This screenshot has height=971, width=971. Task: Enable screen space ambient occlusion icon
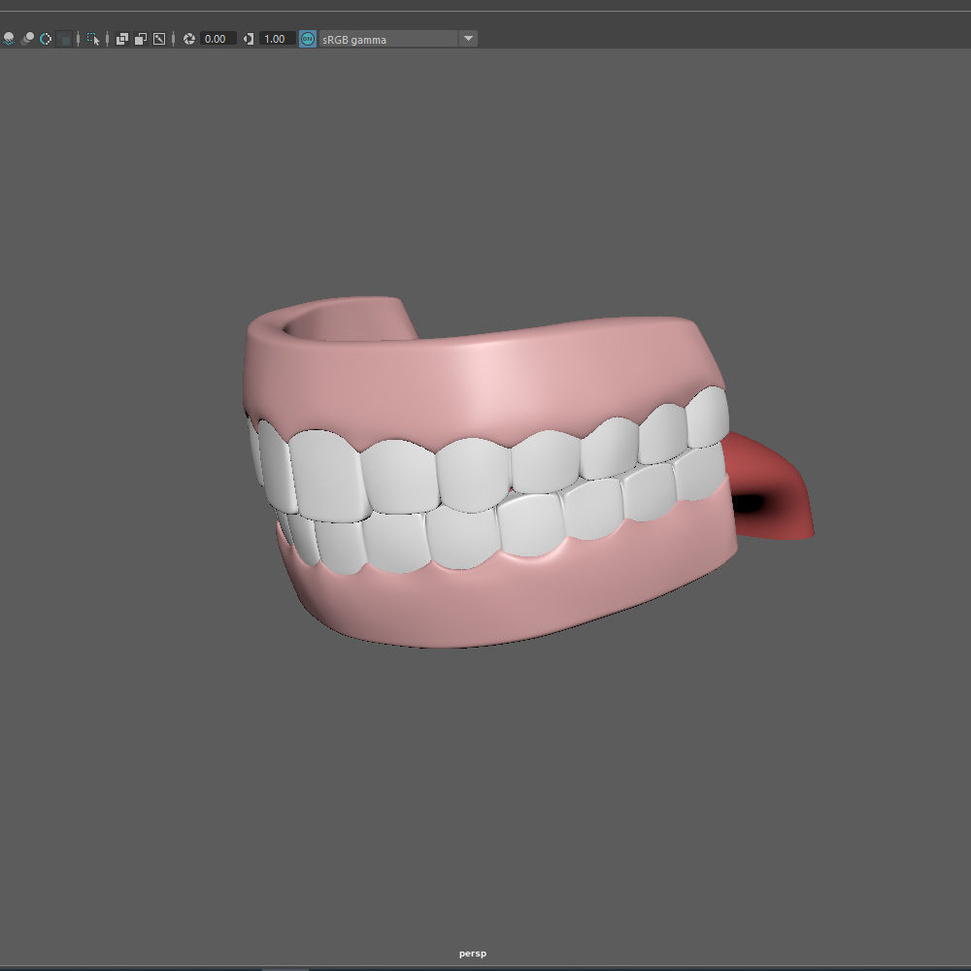[x=27, y=39]
